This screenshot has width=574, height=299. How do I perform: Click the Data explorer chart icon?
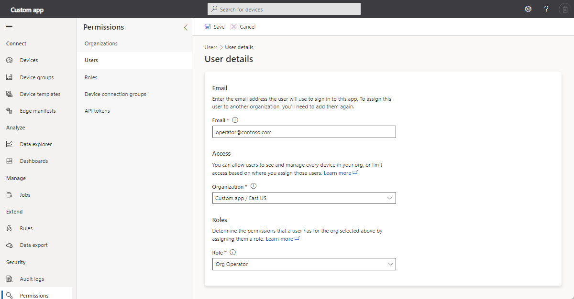9,144
